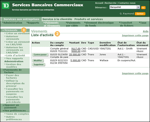
Task: Open Autres préférences
Action: point(14,118)
